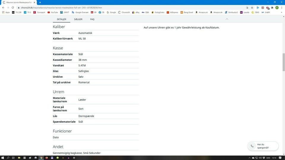Open the FB Facebook bookmark
This screenshot has width=285, height=160.
tap(102, 12)
